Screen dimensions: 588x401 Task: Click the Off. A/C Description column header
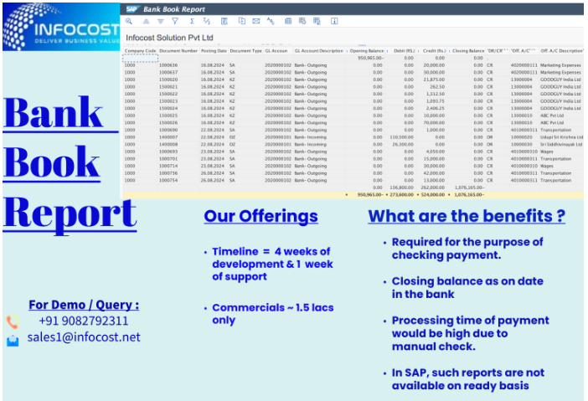(561, 50)
